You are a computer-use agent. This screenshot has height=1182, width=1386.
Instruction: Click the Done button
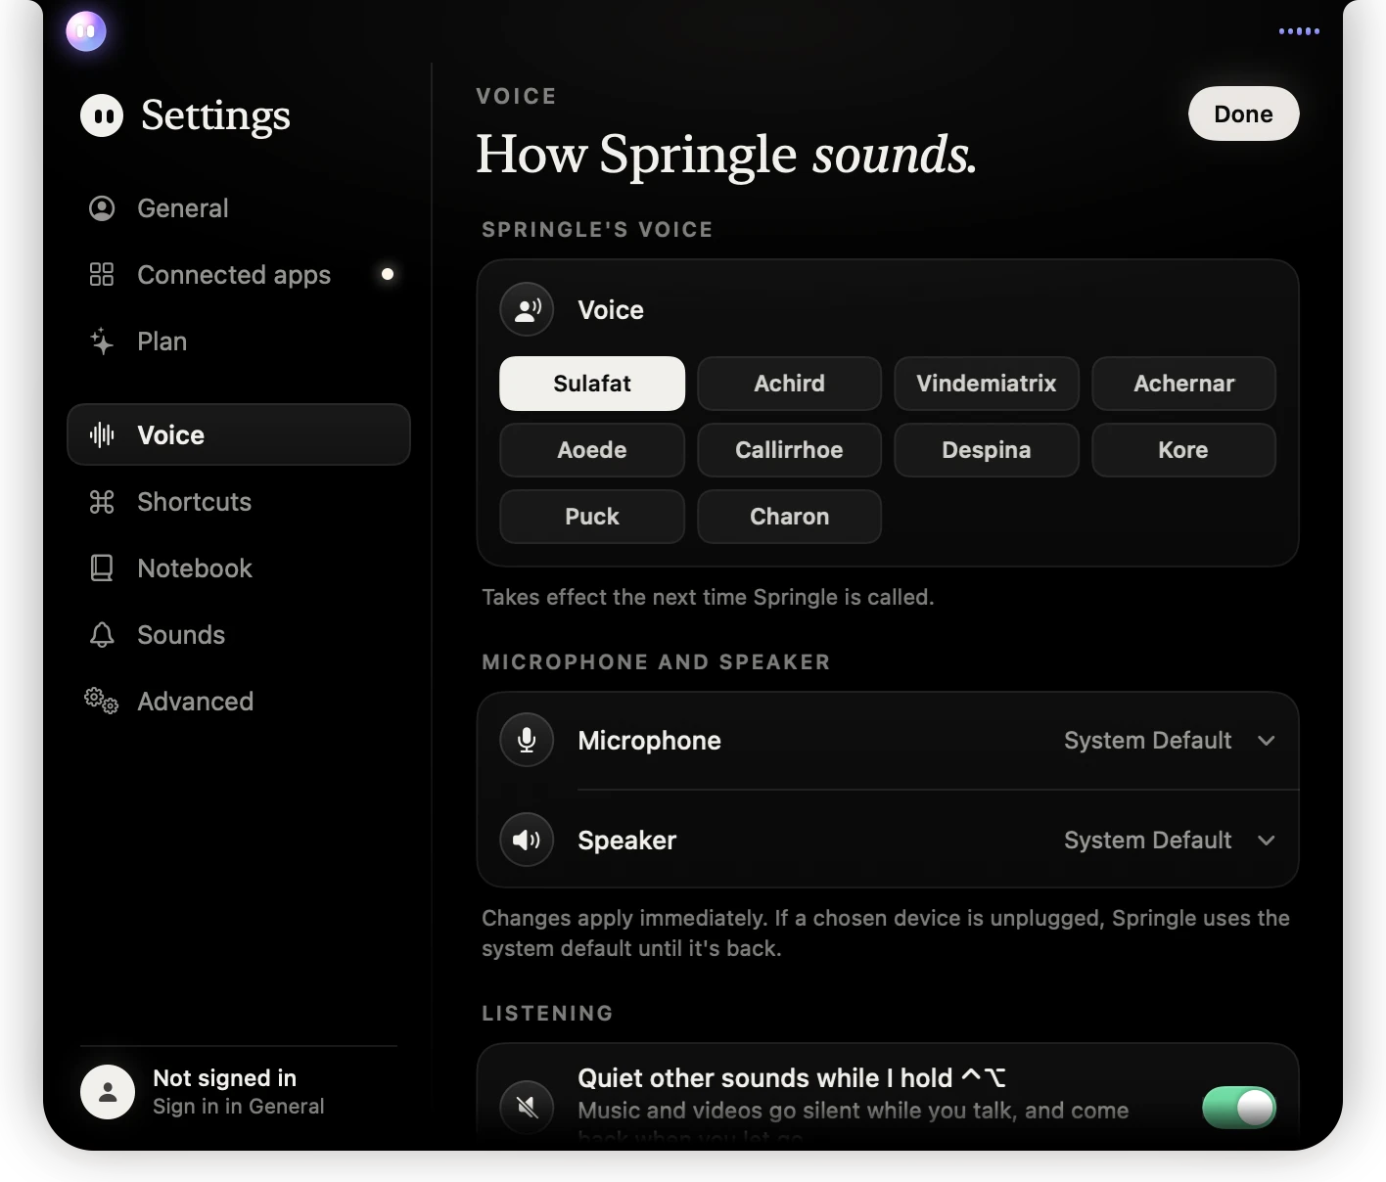[x=1243, y=114]
